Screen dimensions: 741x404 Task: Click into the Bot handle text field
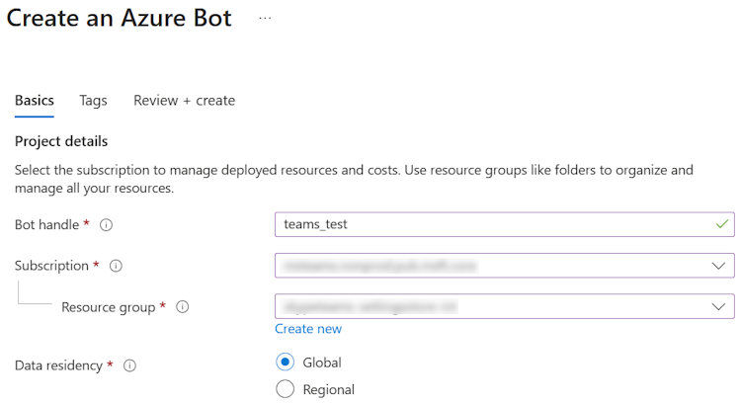coord(494,224)
